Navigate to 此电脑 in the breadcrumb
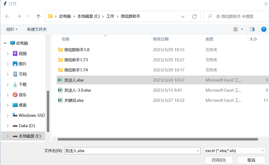The image size is (269, 165). coord(65,16)
